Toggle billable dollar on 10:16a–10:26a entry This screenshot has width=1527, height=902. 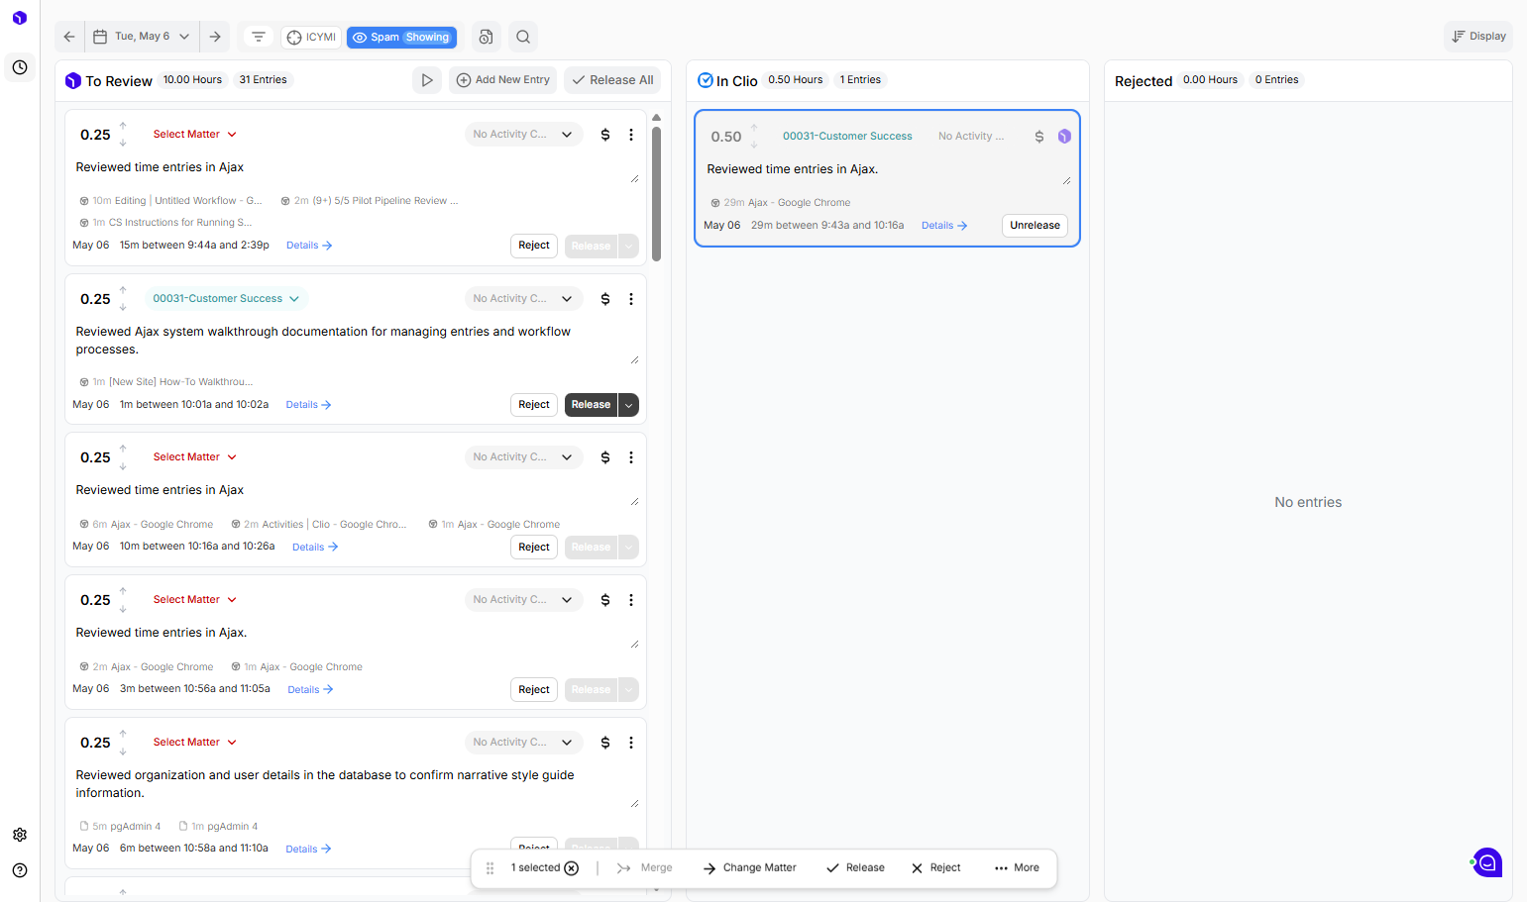click(x=605, y=457)
